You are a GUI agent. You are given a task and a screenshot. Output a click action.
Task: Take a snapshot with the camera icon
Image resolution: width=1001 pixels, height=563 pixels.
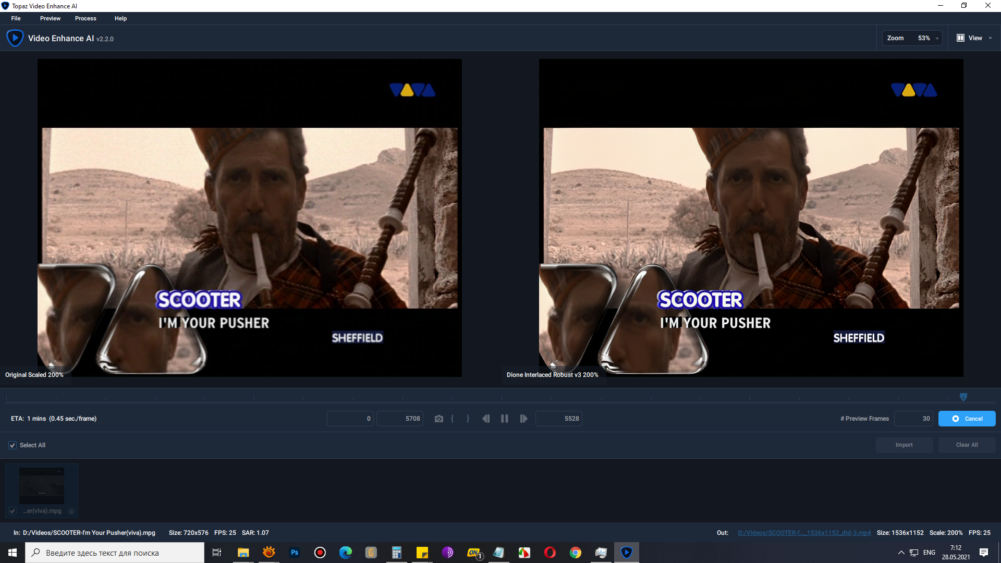coord(438,419)
